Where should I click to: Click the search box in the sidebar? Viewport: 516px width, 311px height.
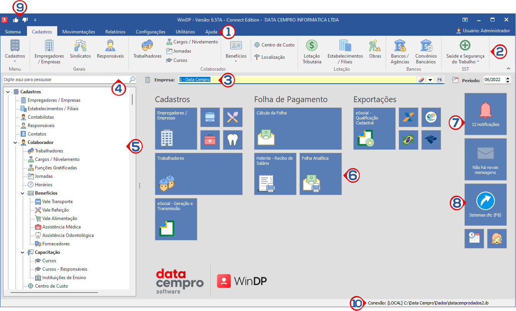pyautogui.click(x=65, y=79)
